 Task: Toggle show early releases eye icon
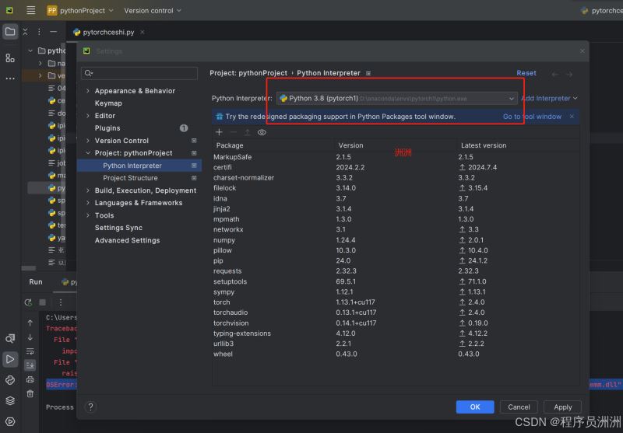tap(262, 132)
